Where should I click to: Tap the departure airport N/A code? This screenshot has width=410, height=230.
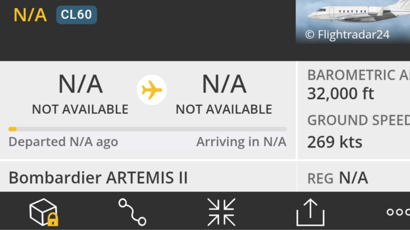(x=80, y=84)
